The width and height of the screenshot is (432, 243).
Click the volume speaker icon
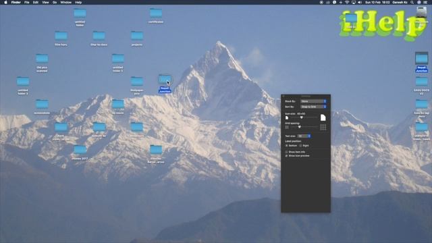pos(360,2)
